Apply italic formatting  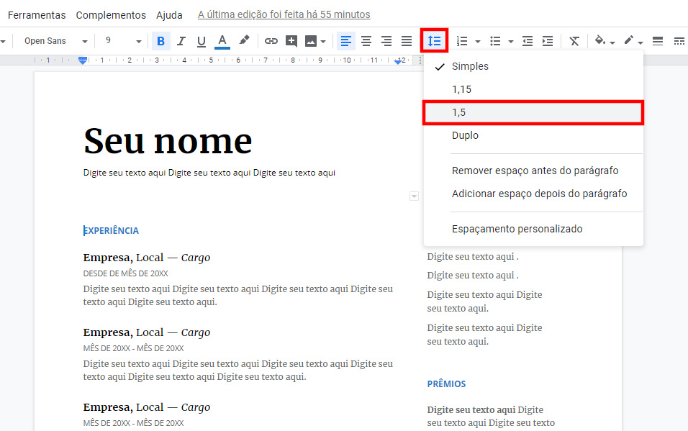click(181, 41)
